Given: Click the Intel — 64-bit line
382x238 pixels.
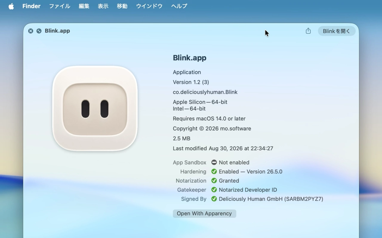Looking at the screenshot, I should pyautogui.click(x=189, y=109).
